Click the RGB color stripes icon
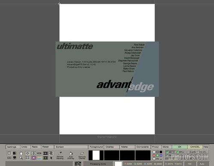Screen dimensions: 214x166 pyautogui.click(x=39, y=158)
